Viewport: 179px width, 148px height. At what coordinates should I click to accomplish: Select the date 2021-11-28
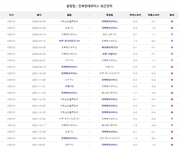click(39, 80)
